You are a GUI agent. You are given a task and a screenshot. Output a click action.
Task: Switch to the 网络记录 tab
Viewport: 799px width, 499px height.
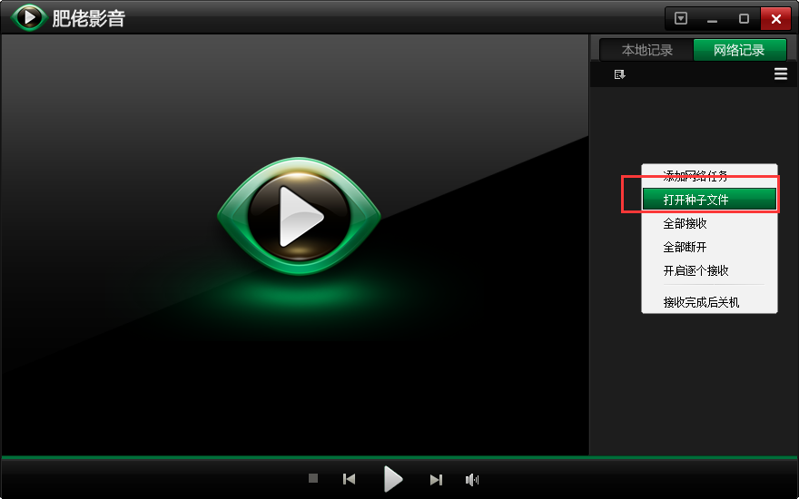click(x=739, y=50)
